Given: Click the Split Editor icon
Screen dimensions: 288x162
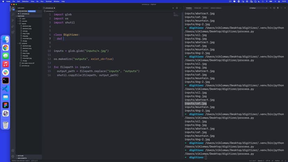Looking at the screenshot, I should 177,8.
